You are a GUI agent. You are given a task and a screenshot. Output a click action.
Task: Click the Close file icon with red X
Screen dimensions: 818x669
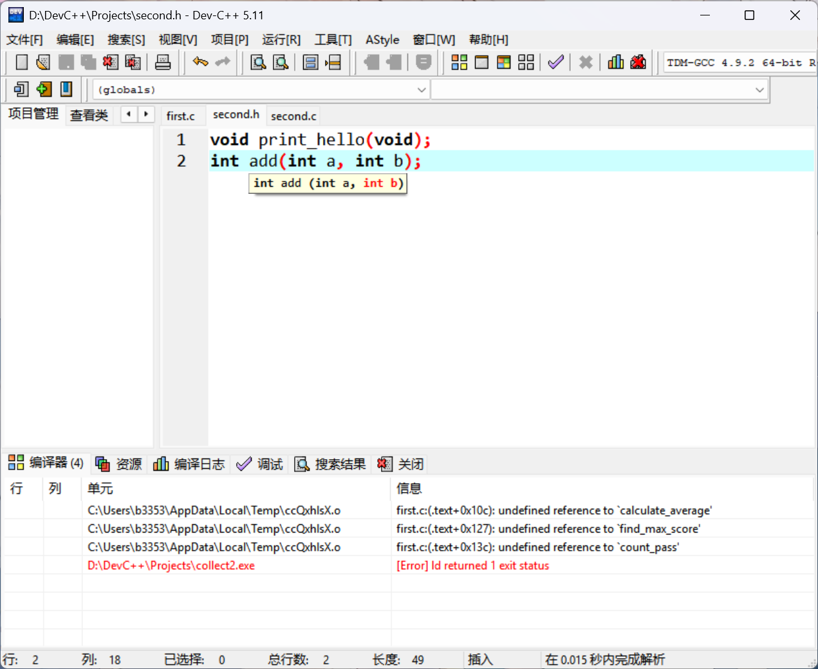click(x=111, y=62)
